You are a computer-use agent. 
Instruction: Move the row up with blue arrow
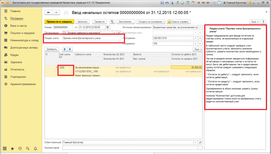65,49
